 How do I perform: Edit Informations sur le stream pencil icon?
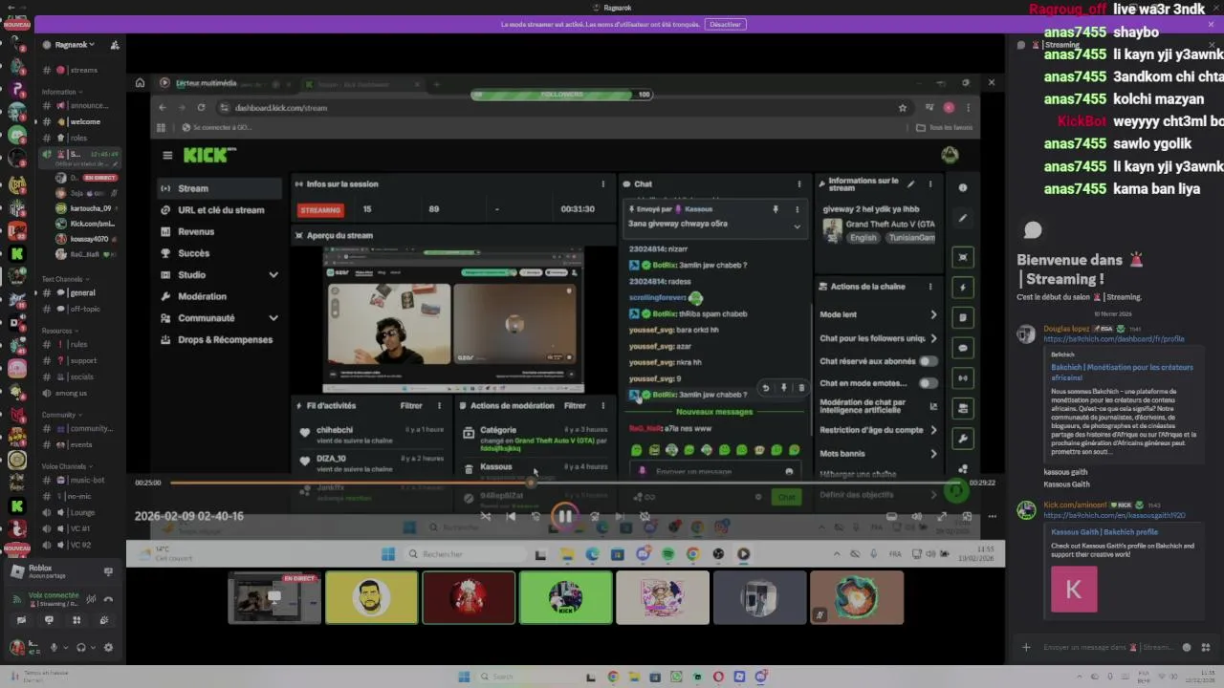click(x=910, y=183)
